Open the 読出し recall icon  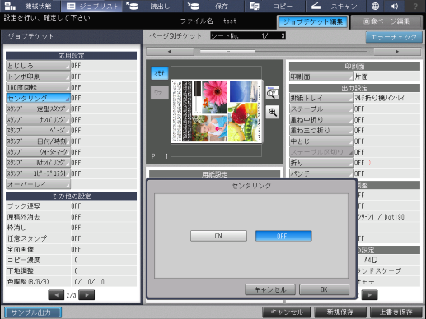click(133, 6)
